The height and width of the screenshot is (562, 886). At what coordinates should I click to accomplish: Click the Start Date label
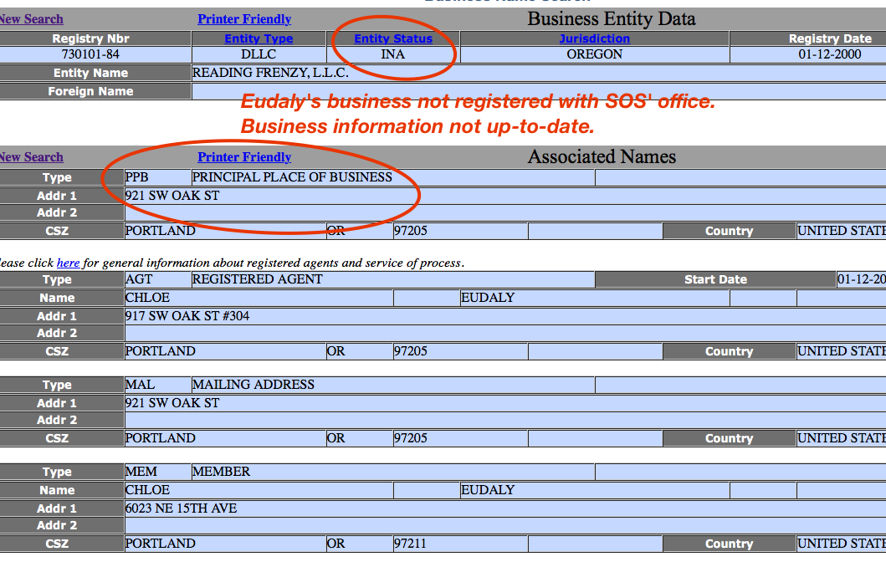pos(715,279)
